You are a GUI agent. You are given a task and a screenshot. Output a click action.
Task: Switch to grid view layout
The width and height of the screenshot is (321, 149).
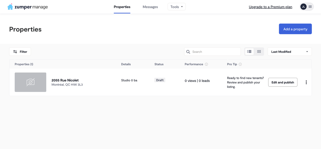click(x=259, y=51)
